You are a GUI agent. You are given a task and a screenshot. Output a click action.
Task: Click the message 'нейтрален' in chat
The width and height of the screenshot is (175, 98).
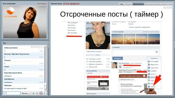(8, 76)
